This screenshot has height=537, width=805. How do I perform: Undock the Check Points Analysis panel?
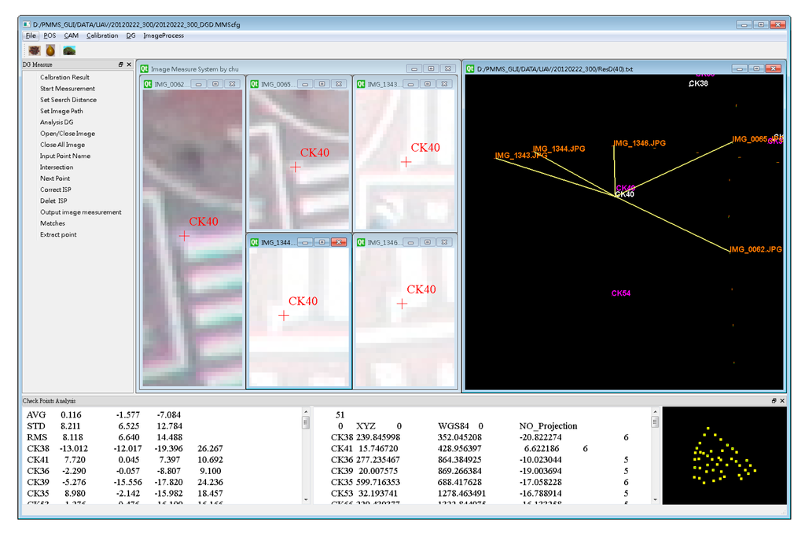[x=773, y=401]
